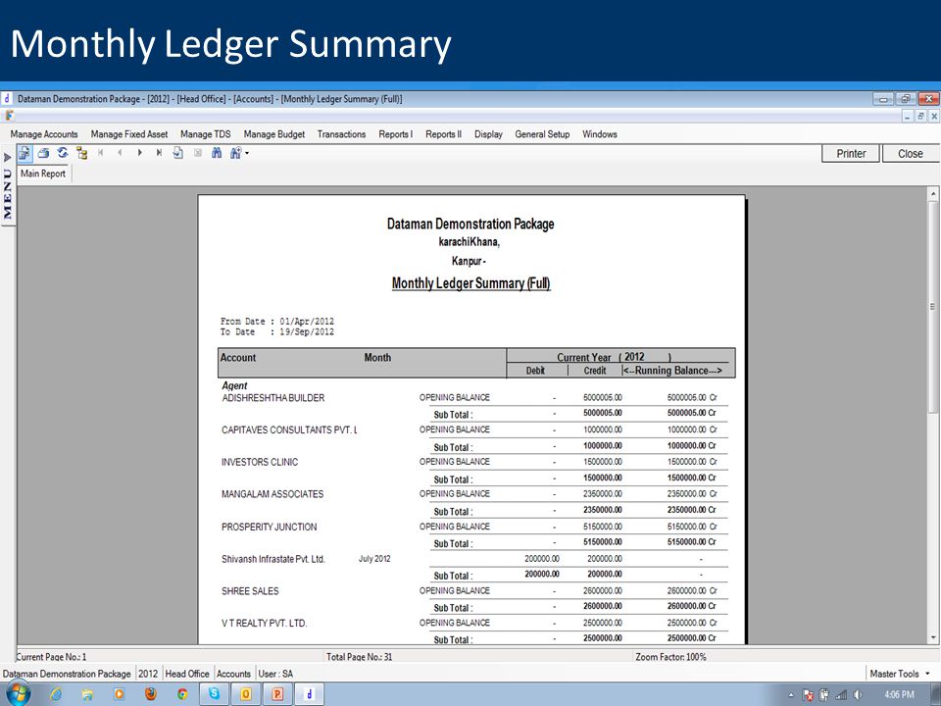The image size is (941, 706).
Task: Click the volume speaker tray icon
Action: point(859,695)
